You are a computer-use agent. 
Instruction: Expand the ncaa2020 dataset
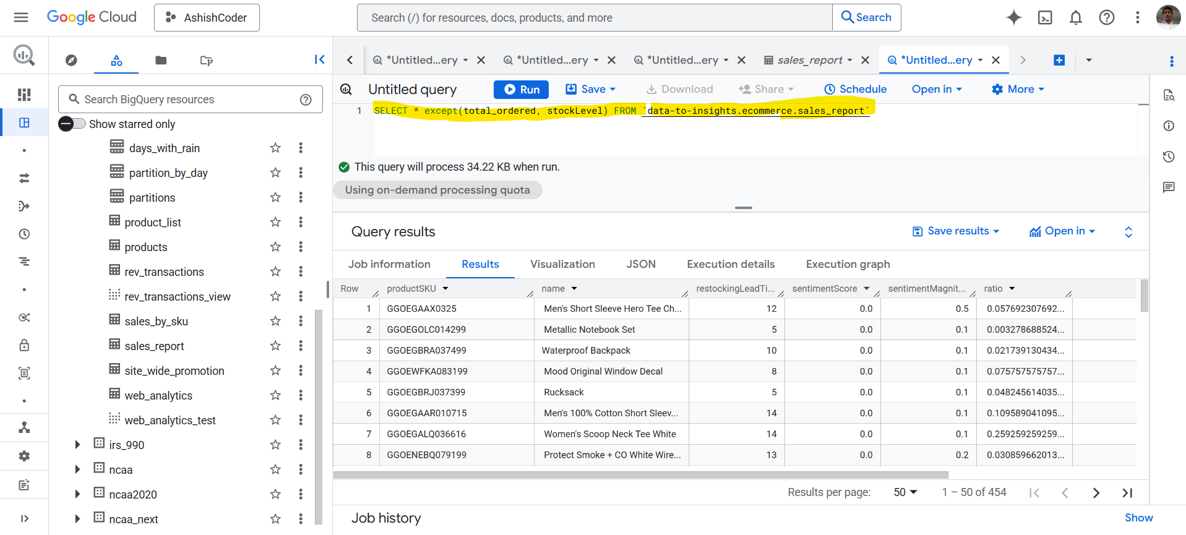tap(77, 494)
